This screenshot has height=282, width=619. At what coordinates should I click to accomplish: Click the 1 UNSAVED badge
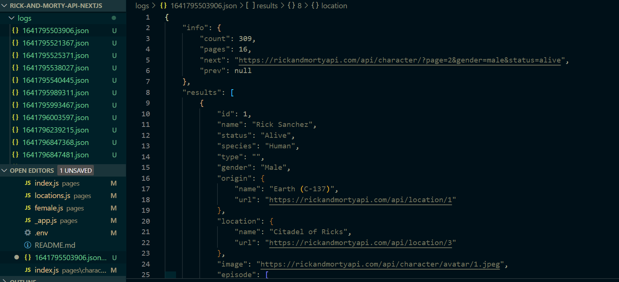pyautogui.click(x=76, y=171)
